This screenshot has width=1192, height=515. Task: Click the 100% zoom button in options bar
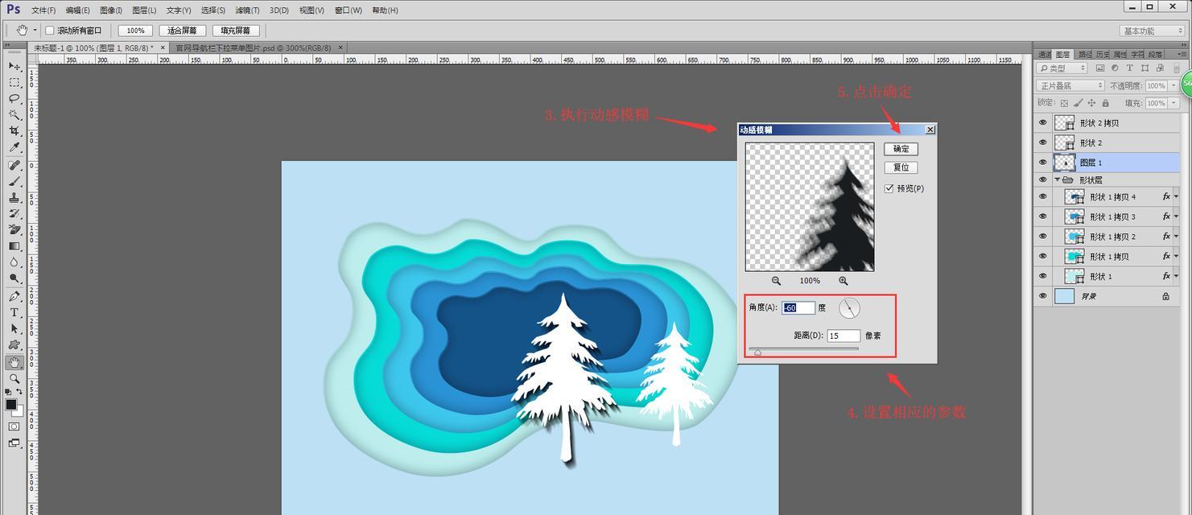click(x=135, y=31)
